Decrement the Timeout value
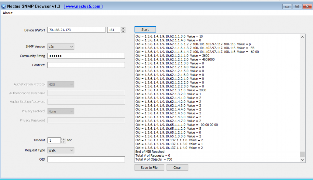Screen dimensions: 313x180 point(64,142)
